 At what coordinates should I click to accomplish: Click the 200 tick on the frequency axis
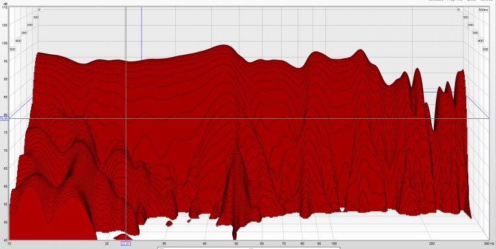431,244
